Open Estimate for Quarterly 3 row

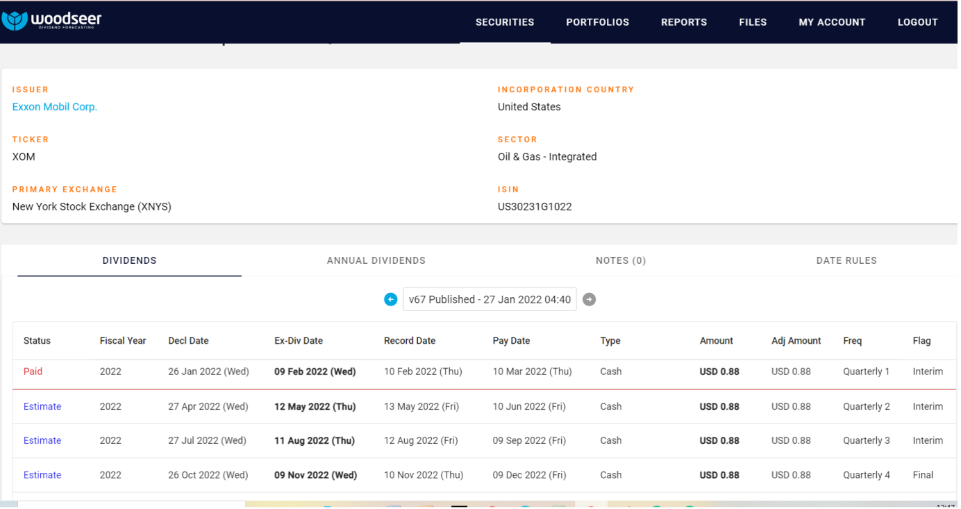point(42,440)
